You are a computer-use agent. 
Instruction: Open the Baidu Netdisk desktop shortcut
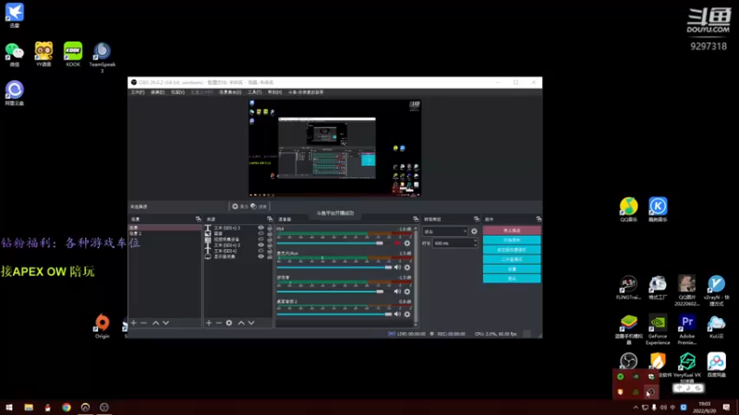[716, 364]
